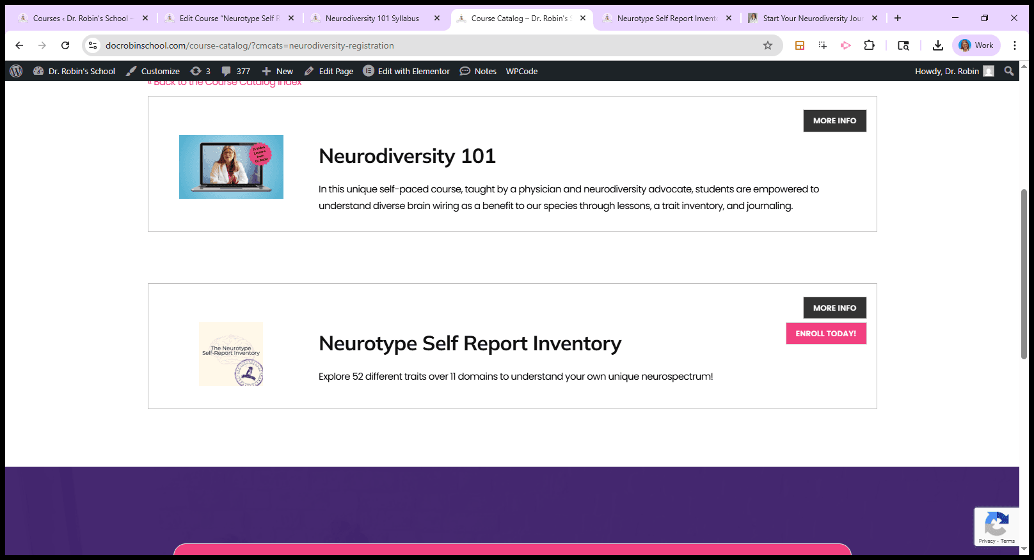The height and width of the screenshot is (560, 1034).
Task: Open the Neurodiversity 101 course title
Action: 407,156
